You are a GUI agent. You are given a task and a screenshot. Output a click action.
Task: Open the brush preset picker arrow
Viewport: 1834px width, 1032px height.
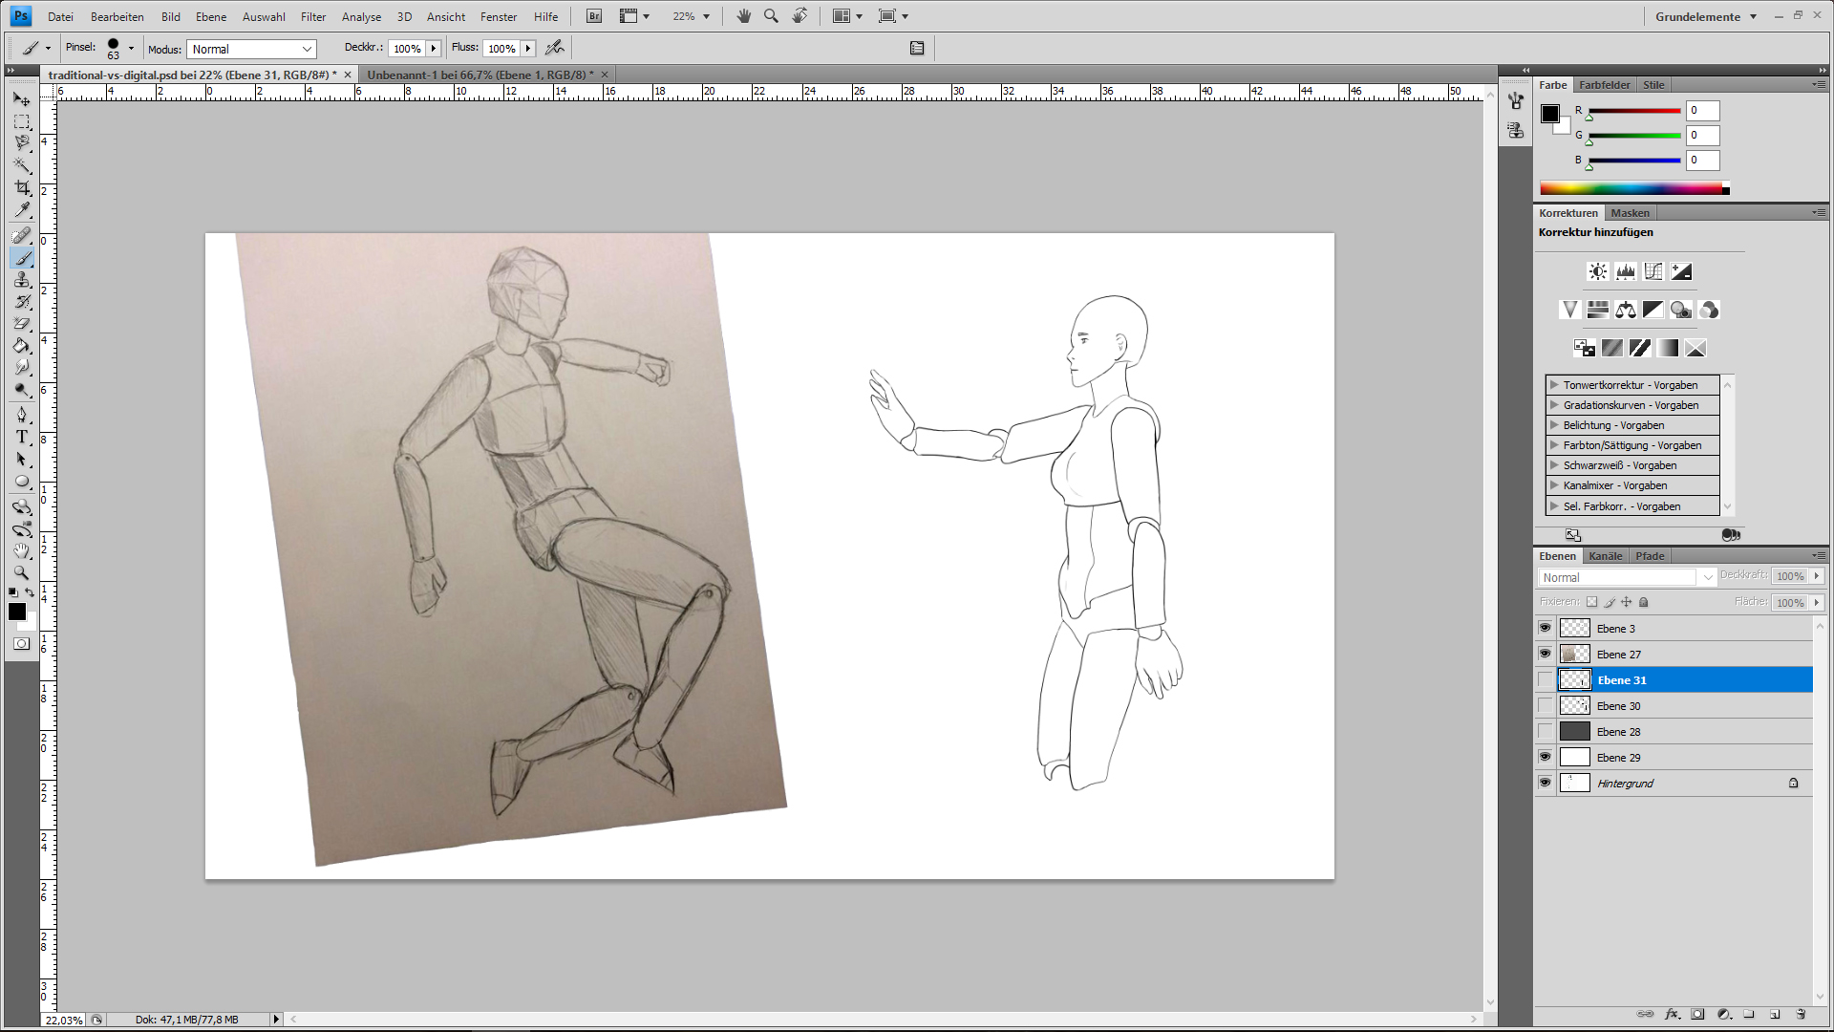pyautogui.click(x=131, y=48)
